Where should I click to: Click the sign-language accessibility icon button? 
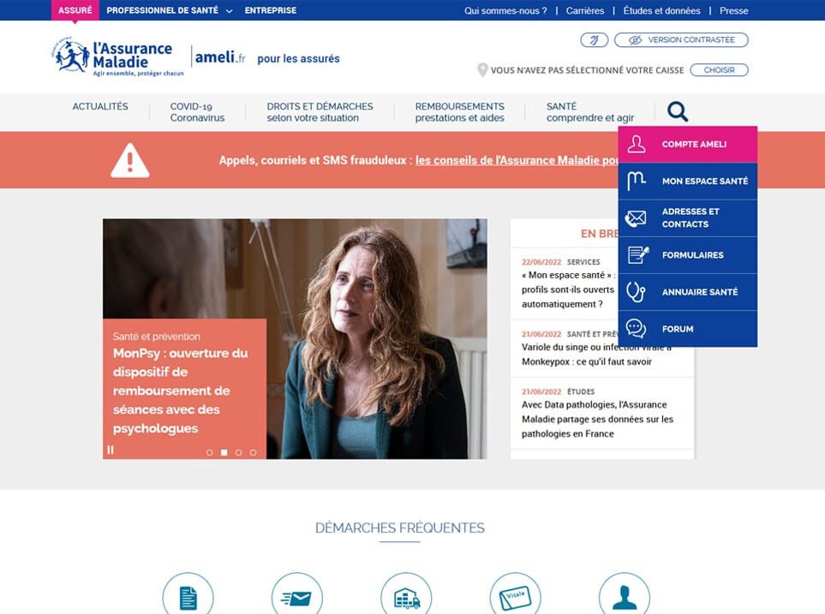[x=594, y=40]
